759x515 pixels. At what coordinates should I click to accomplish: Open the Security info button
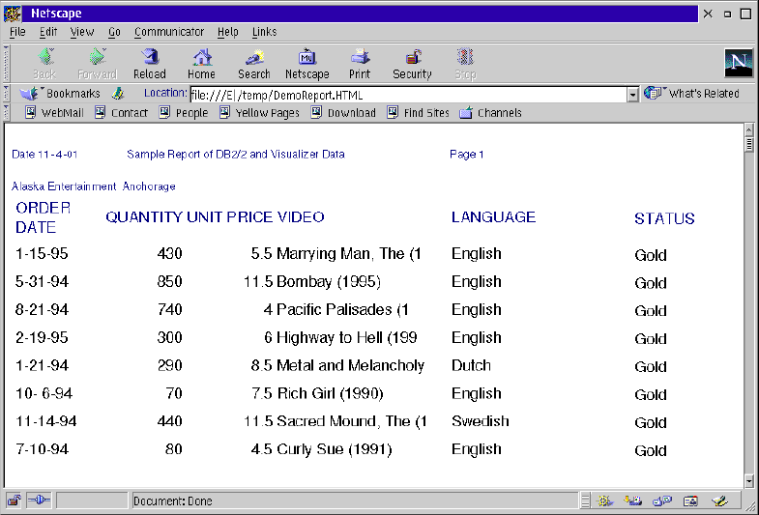point(413,64)
